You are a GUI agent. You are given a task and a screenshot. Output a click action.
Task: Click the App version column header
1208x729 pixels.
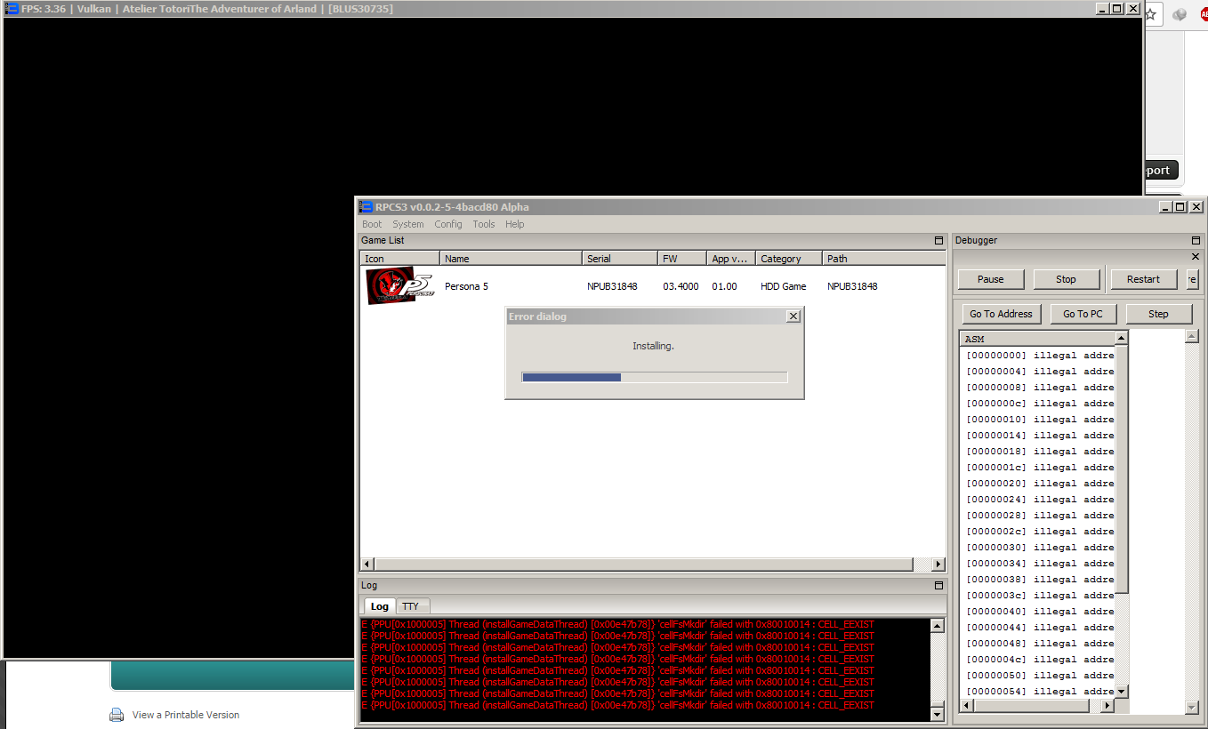(x=730, y=259)
